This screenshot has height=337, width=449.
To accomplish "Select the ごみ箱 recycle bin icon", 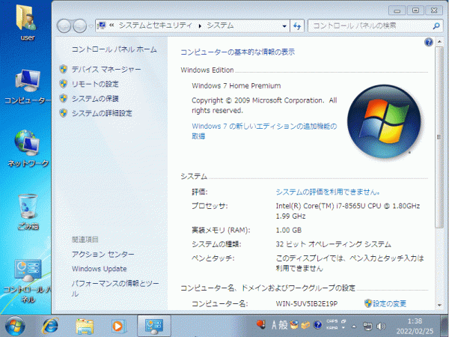I will [28, 211].
